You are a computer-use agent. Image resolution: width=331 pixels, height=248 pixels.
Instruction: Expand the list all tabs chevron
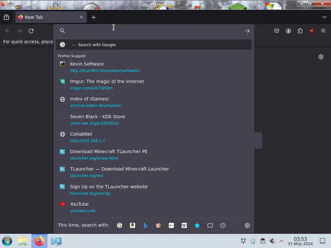pyautogui.click(x=325, y=17)
